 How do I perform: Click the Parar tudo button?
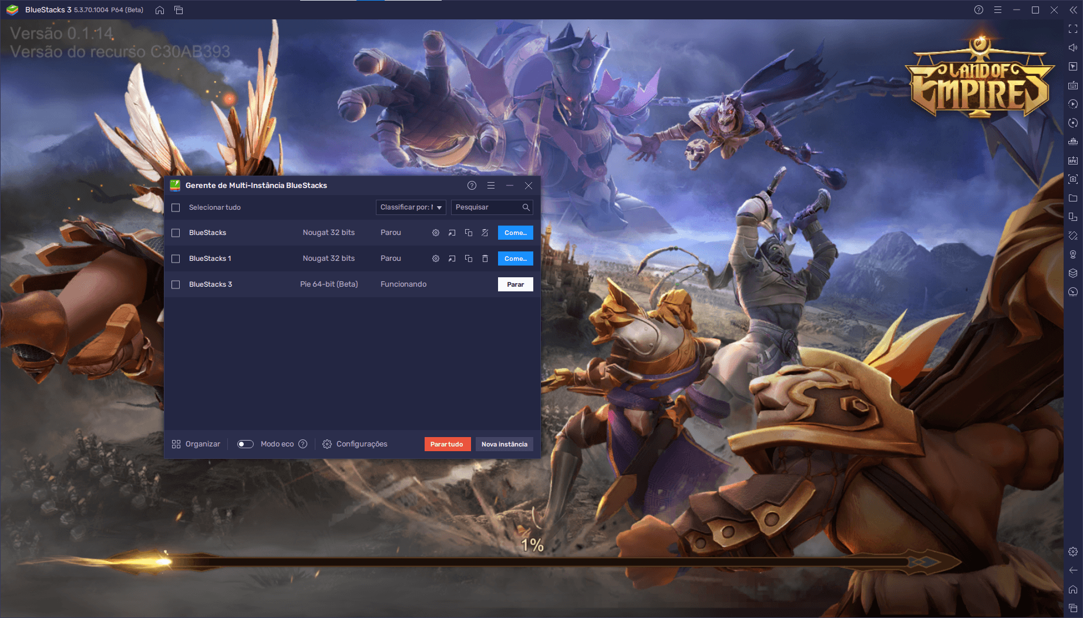click(x=448, y=444)
